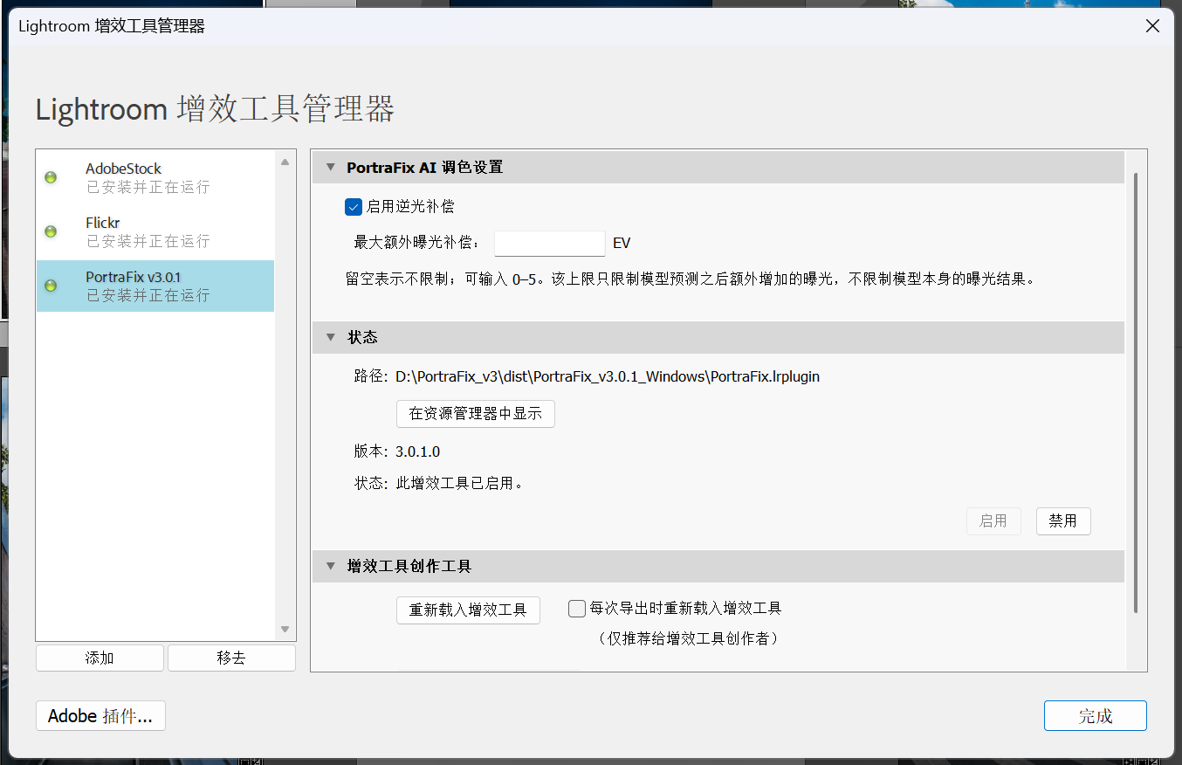Uncheck 启用逆光补偿 checkbox
The image size is (1182, 765).
point(354,207)
